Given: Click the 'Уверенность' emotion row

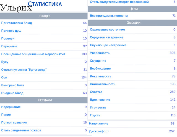Looking at the screenshot, I should pyautogui.click(x=132, y=53).
